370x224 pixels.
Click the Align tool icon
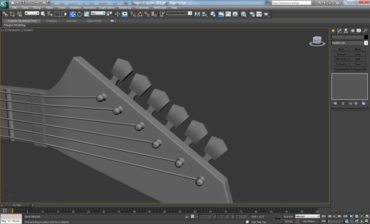point(205,14)
